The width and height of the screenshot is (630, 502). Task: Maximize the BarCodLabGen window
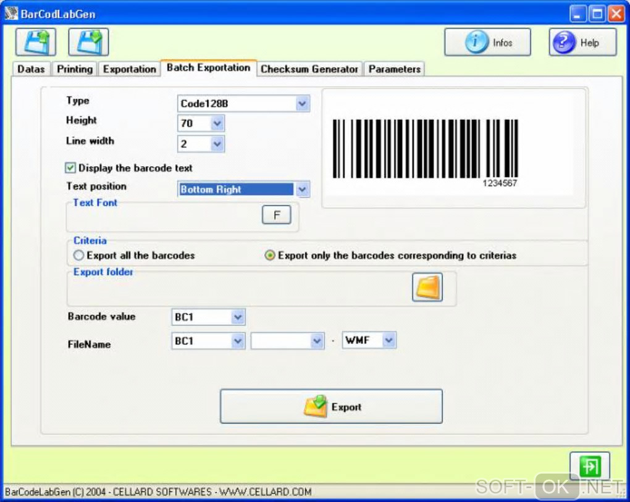pos(597,14)
